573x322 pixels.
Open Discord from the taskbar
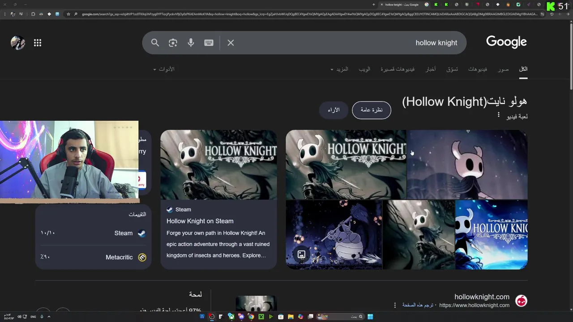pos(241,317)
